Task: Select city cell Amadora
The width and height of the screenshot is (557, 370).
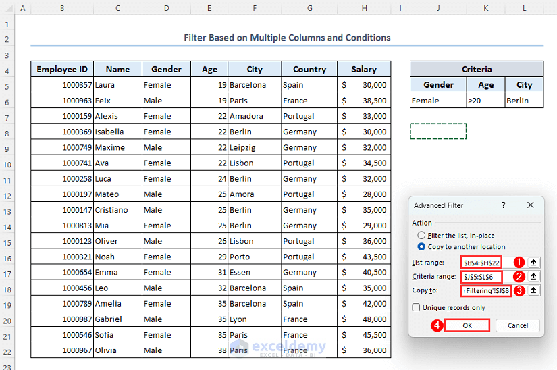Action: [255, 116]
